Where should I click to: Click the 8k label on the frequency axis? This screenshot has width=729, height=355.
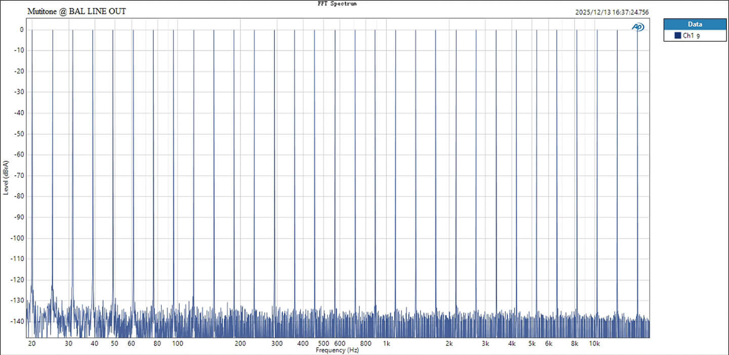[x=575, y=344]
